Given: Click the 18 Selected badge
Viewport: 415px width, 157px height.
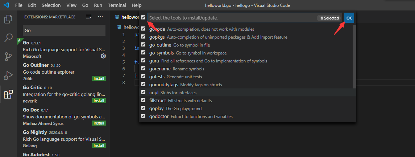Looking at the screenshot, I should point(329,18).
